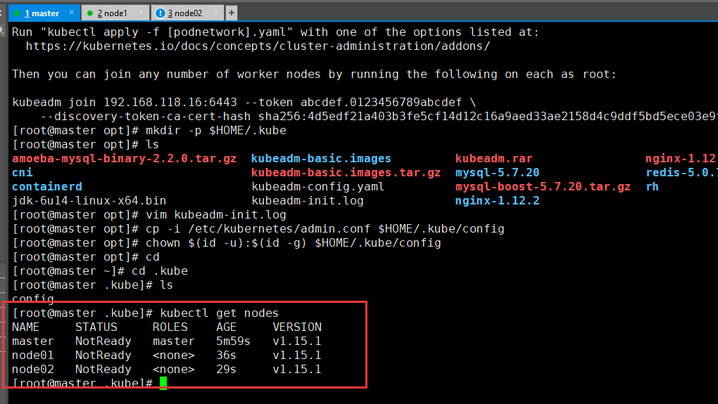Close the node02 tab with its X

(x=215, y=13)
